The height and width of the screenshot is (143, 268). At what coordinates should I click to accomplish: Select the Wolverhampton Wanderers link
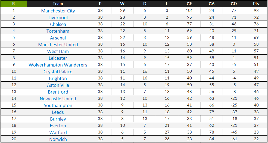click(58, 65)
